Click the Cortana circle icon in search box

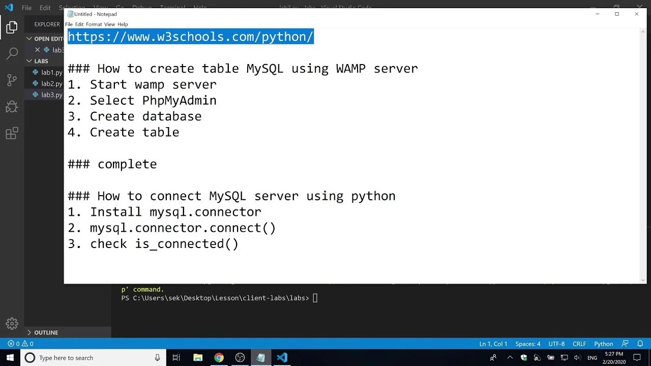click(x=30, y=358)
